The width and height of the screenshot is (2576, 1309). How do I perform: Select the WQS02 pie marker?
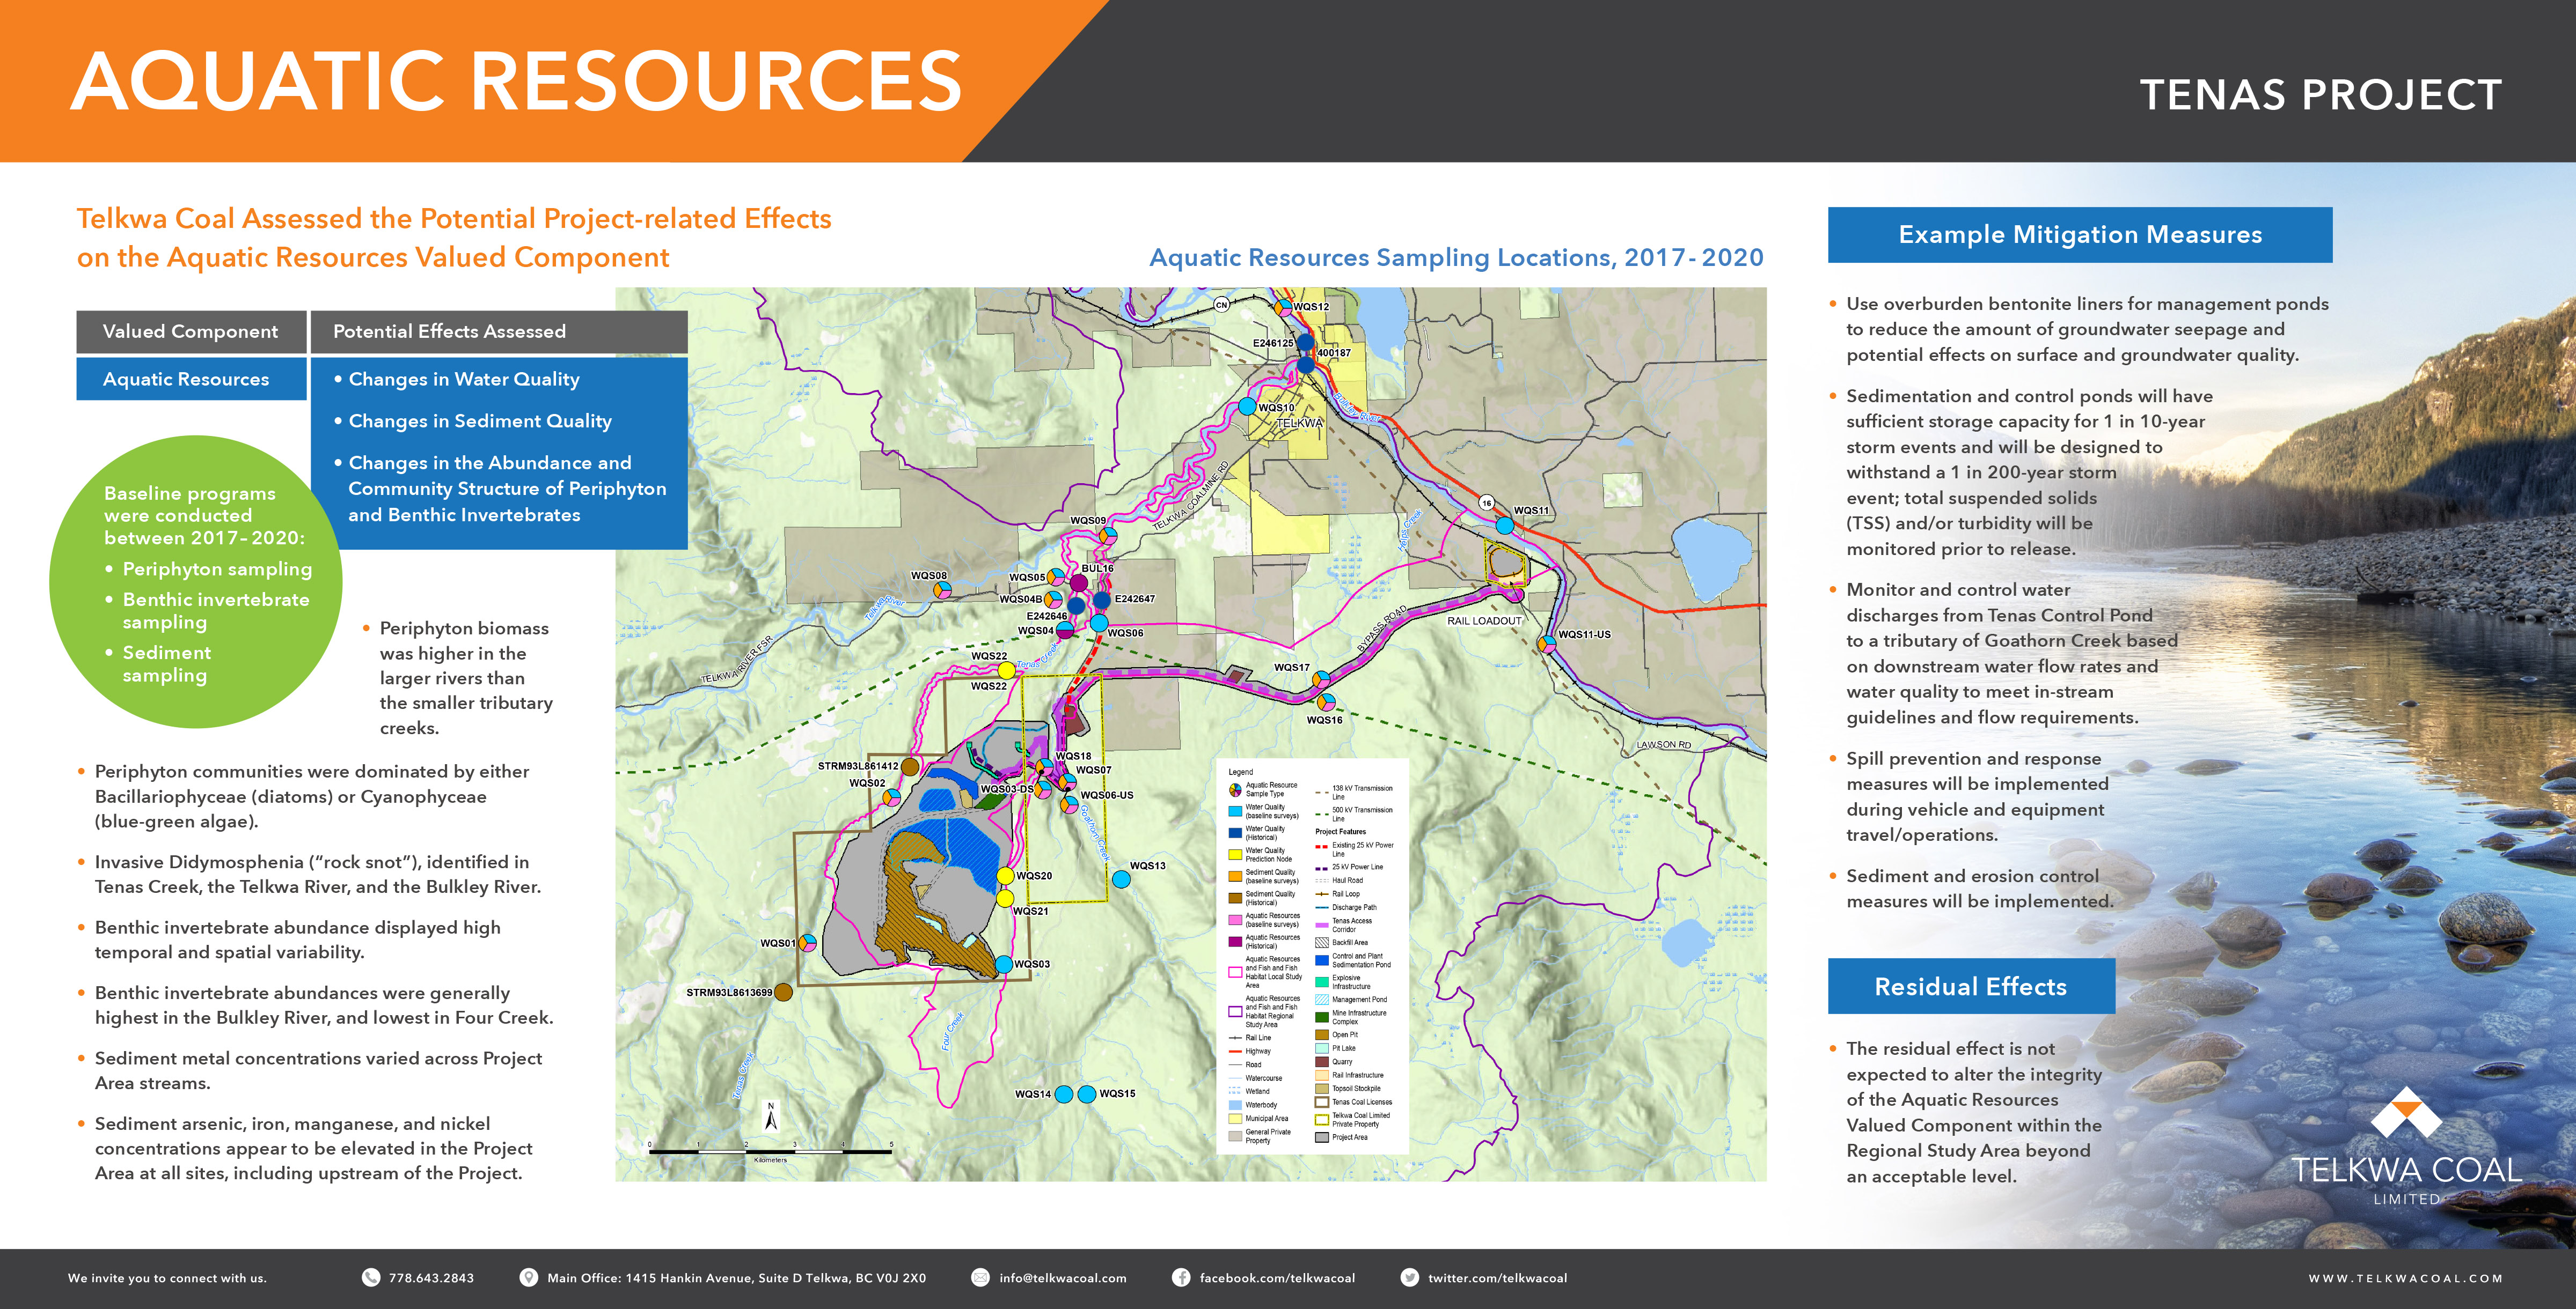point(891,796)
